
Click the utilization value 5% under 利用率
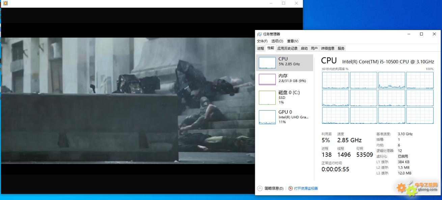pyautogui.click(x=326, y=140)
